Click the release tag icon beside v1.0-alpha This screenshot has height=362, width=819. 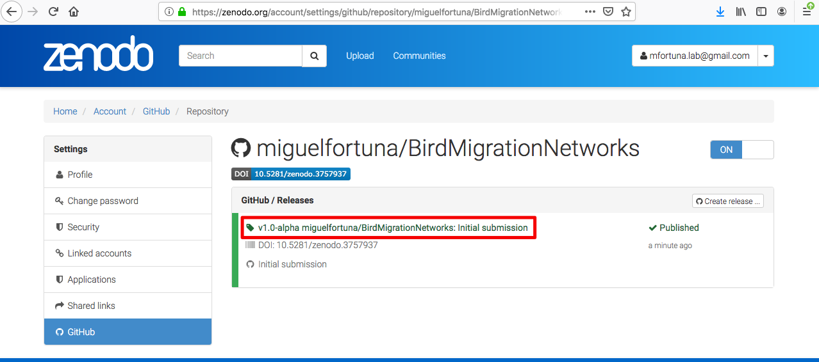coord(250,228)
